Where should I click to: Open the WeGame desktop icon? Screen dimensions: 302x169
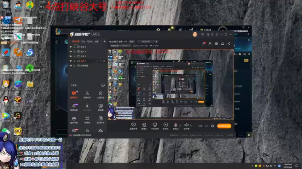[18, 116]
